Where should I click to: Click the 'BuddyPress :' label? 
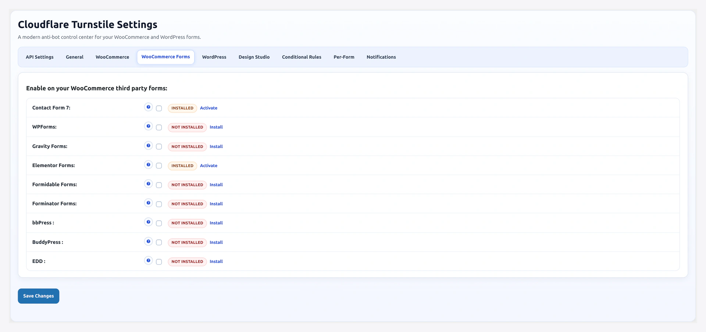(x=48, y=242)
